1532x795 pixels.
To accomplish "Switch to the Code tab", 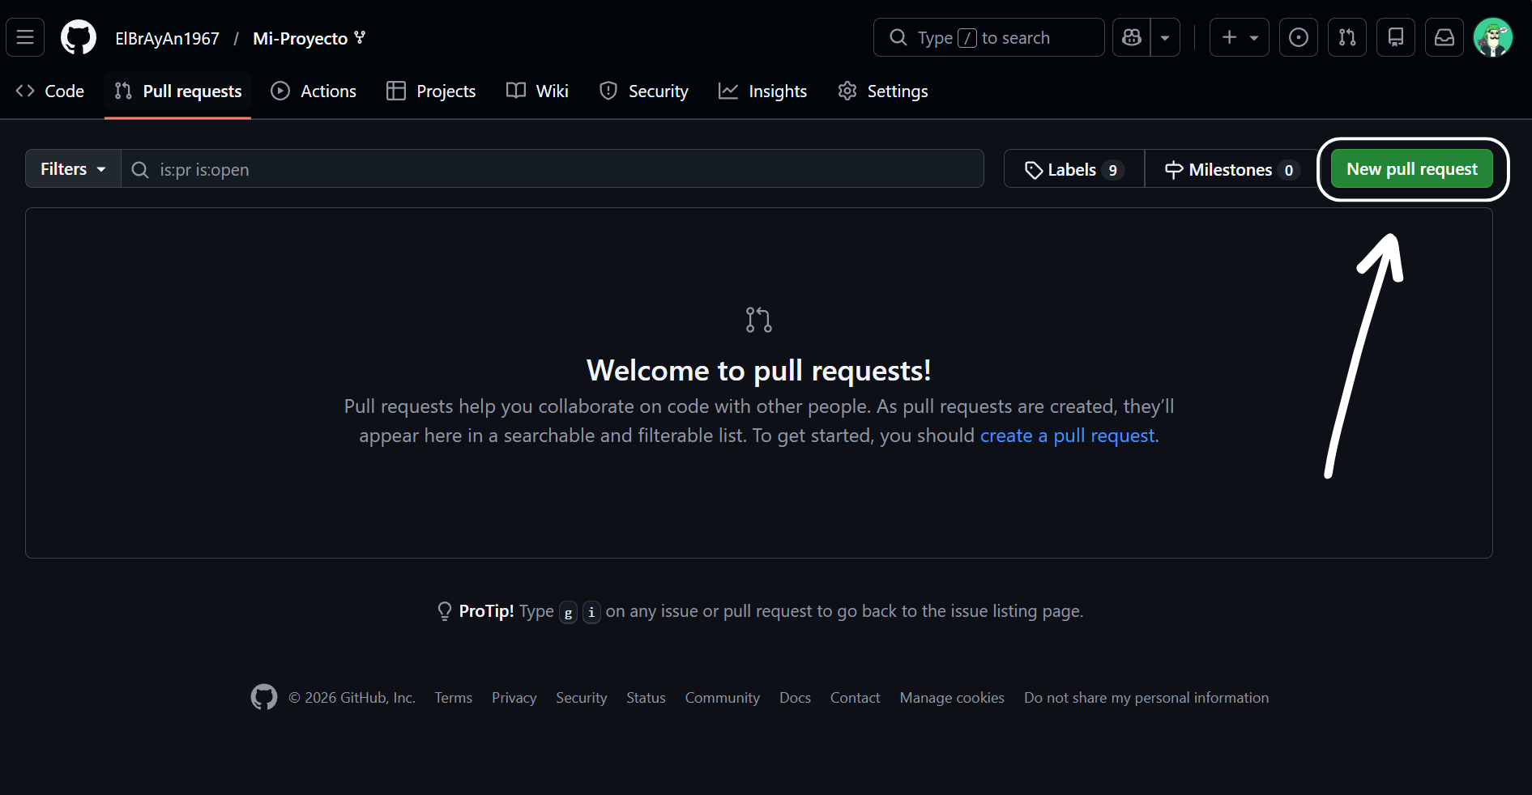I will (49, 91).
